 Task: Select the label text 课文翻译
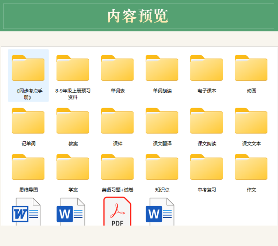[x=162, y=143]
